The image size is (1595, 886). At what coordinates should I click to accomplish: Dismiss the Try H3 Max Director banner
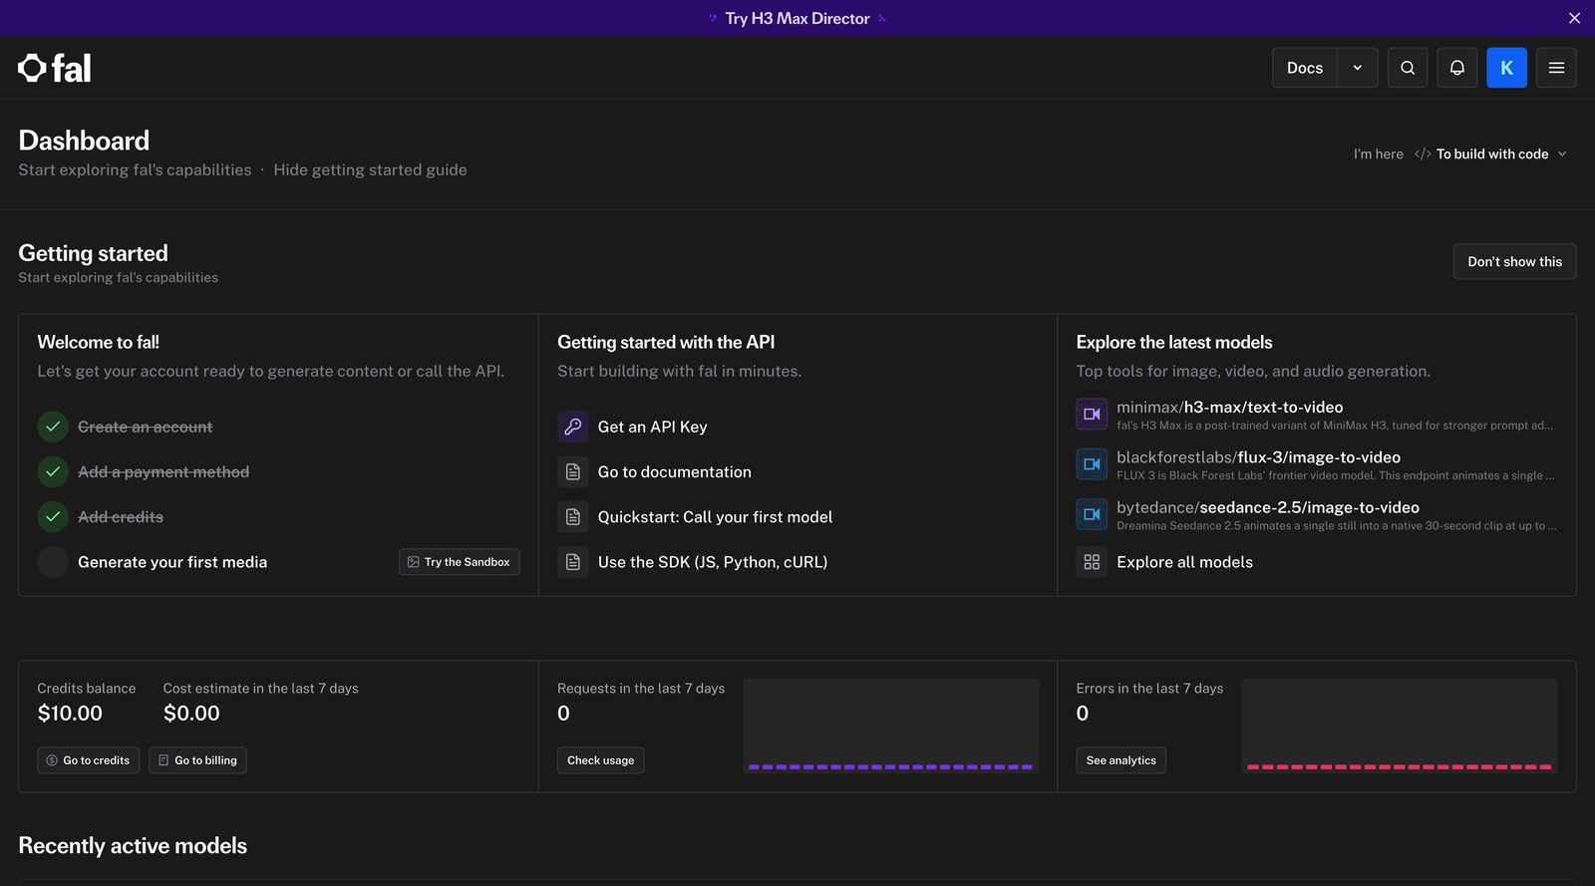[x=1575, y=18]
